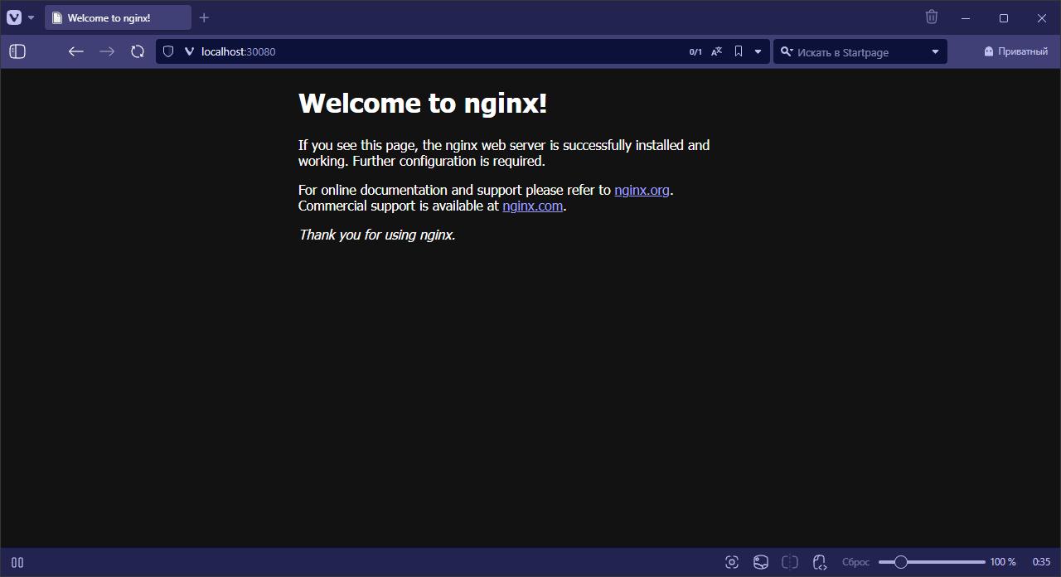Open the capture page screenshot tool
The image size is (1061, 577).
point(732,562)
